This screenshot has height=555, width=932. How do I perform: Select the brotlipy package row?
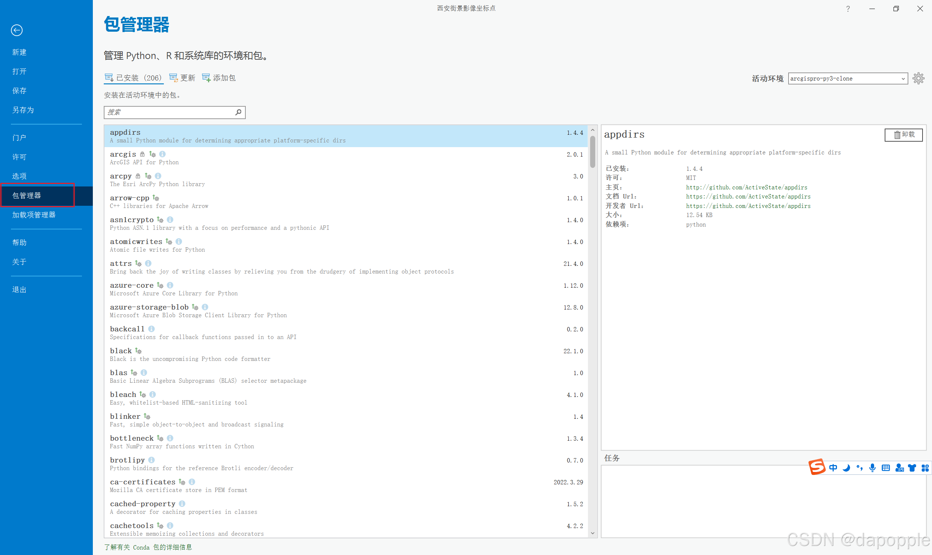[x=346, y=464]
